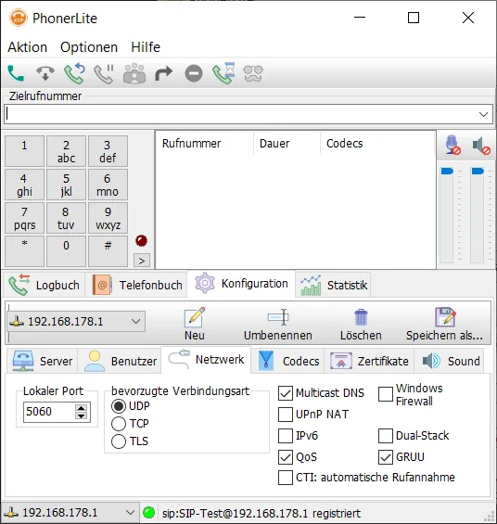Click the Lokaler Port 5060 field
This screenshot has height=524, width=497.
tap(49, 412)
